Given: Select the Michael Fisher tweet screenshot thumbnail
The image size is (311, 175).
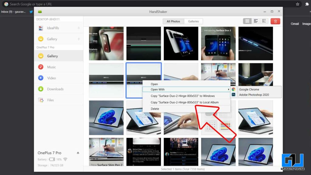Looking at the screenshot, I should pyautogui.click(x=144, y=152).
